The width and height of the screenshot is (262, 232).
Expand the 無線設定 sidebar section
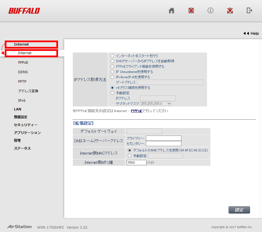(20, 117)
